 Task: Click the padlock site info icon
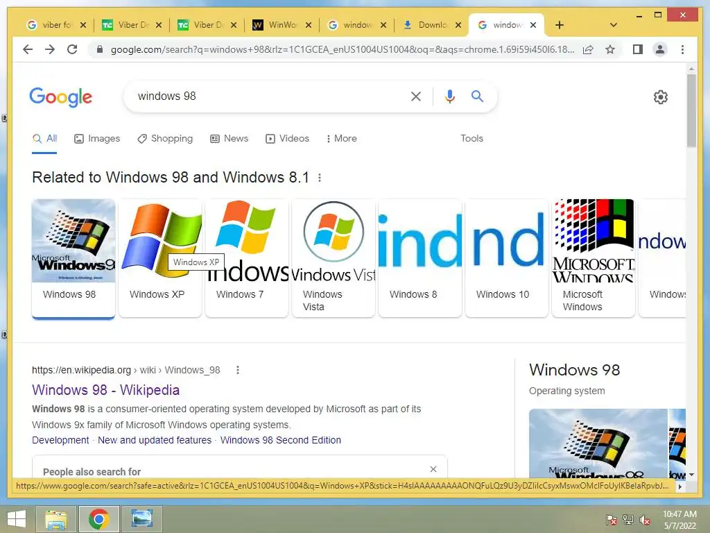(x=100, y=49)
